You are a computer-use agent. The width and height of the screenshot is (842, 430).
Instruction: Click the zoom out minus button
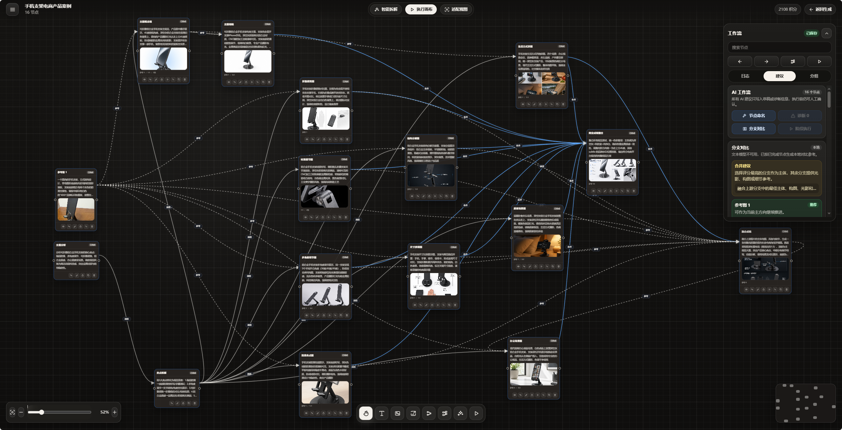[21, 412]
